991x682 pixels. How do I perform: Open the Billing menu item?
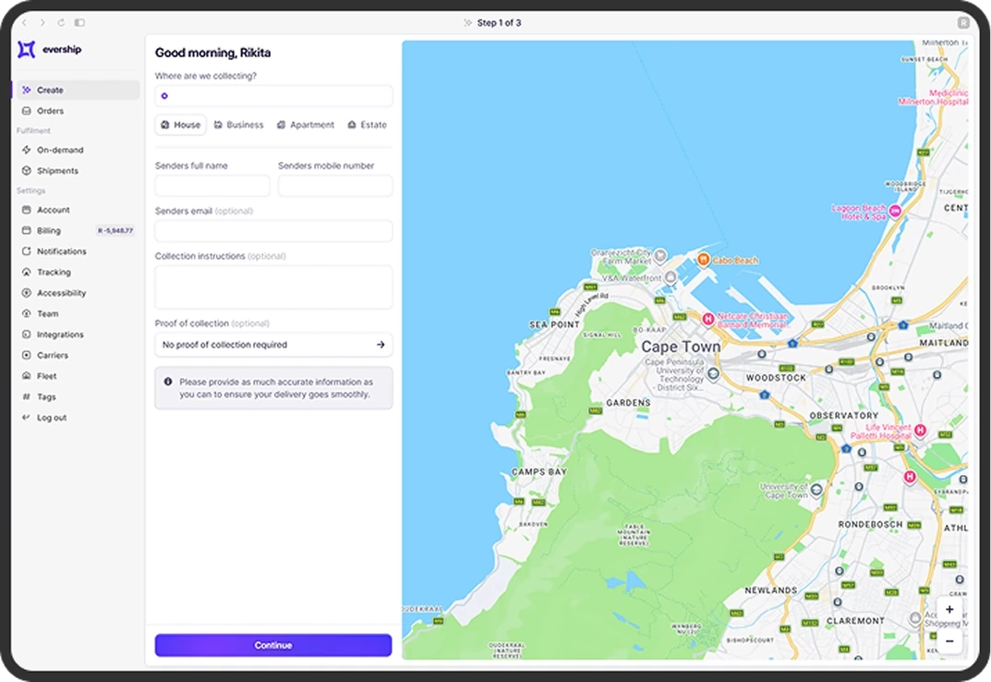(49, 231)
